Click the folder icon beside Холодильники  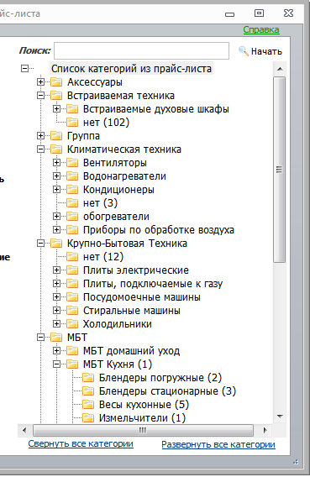[72, 323]
